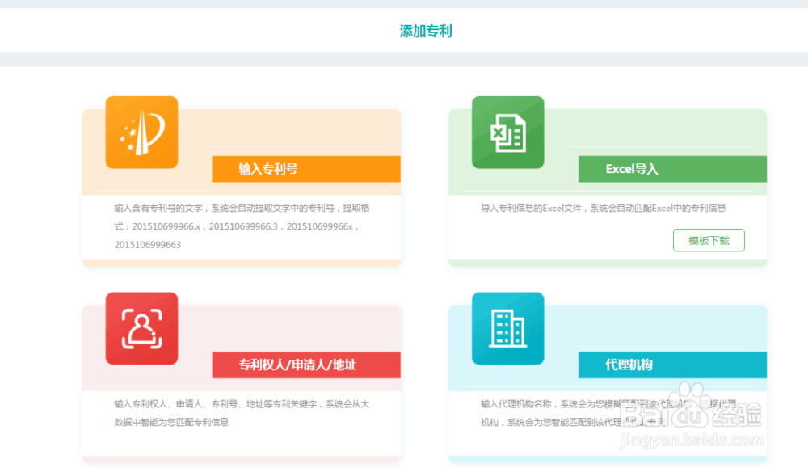This screenshot has width=808, height=468.
Task: Click the description starting 输入代理机构名称
Action: (x=608, y=413)
